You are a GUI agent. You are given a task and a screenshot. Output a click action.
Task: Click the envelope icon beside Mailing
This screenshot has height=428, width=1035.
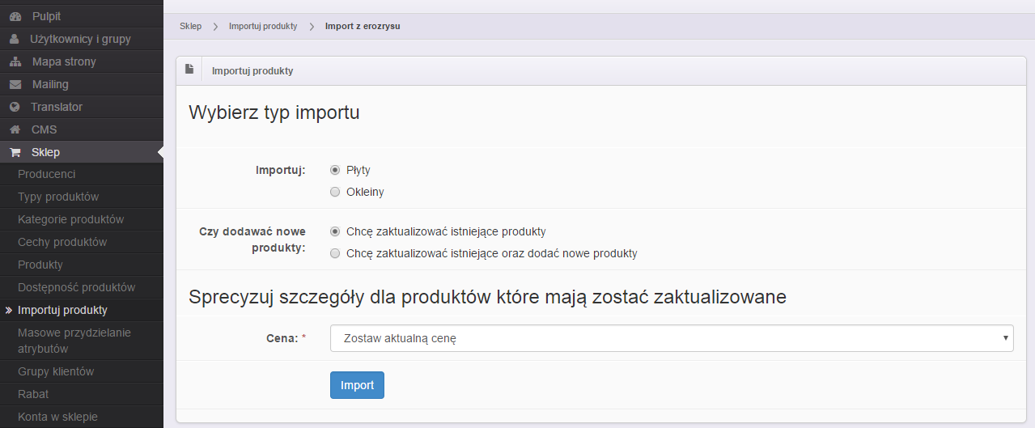point(15,84)
